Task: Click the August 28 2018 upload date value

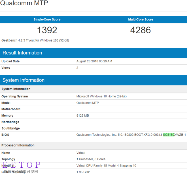Action: click(94, 61)
